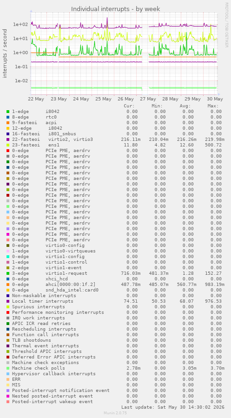Click the 'Individual interrupts - by week' graph title

(x=115, y=9)
